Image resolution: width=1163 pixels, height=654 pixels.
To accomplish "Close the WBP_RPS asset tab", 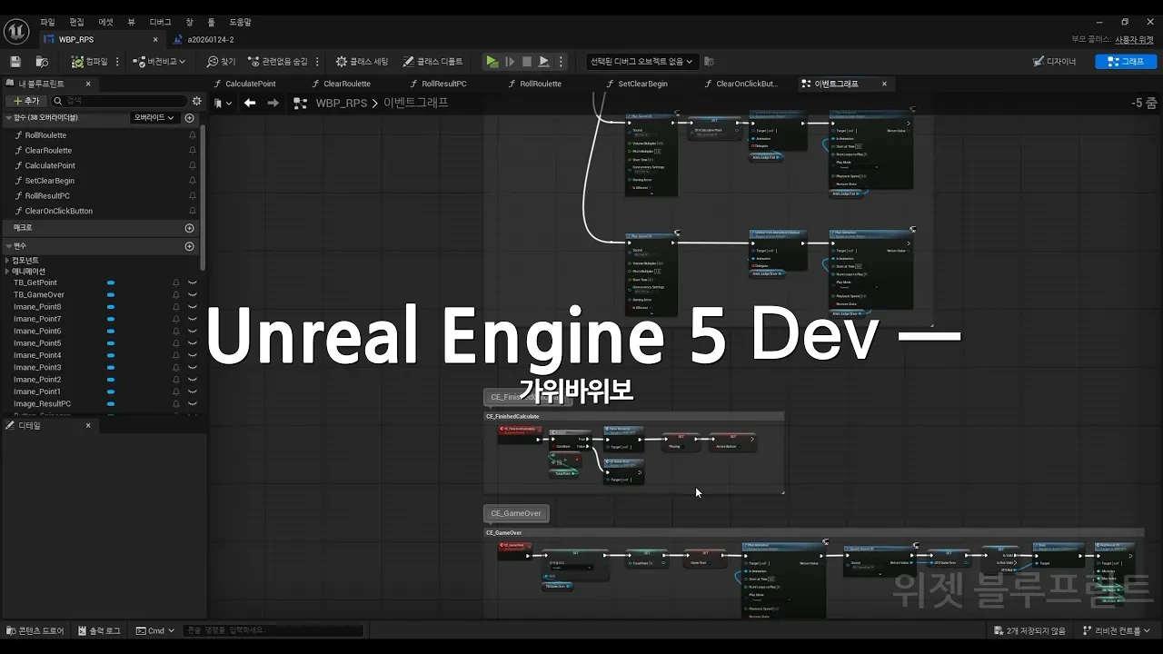I will (x=155, y=40).
